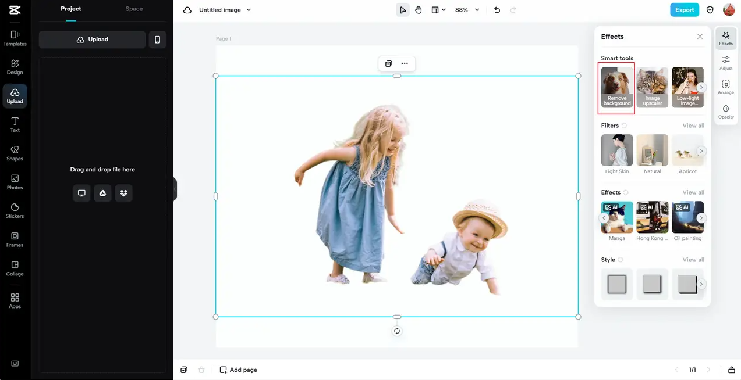
Task: Click the delete page trash icon
Action: pos(201,370)
